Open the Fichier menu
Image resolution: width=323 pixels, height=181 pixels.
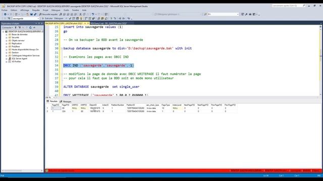point(5,10)
